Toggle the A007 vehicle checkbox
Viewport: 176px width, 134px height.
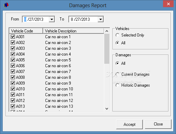click(x=13, y=72)
